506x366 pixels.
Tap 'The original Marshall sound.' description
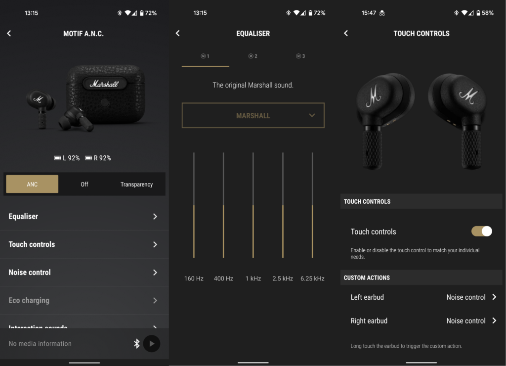click(x=253, y=85)
